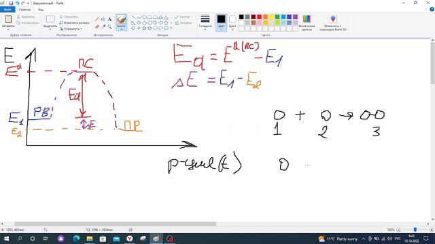This screenshot has height=244, width=435.
Task: Choose the diamond shape in Shapes gallery
Action: pyautogui.click(x=139, y=22)
